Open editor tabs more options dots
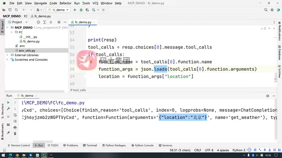 (x=274, y=22)
